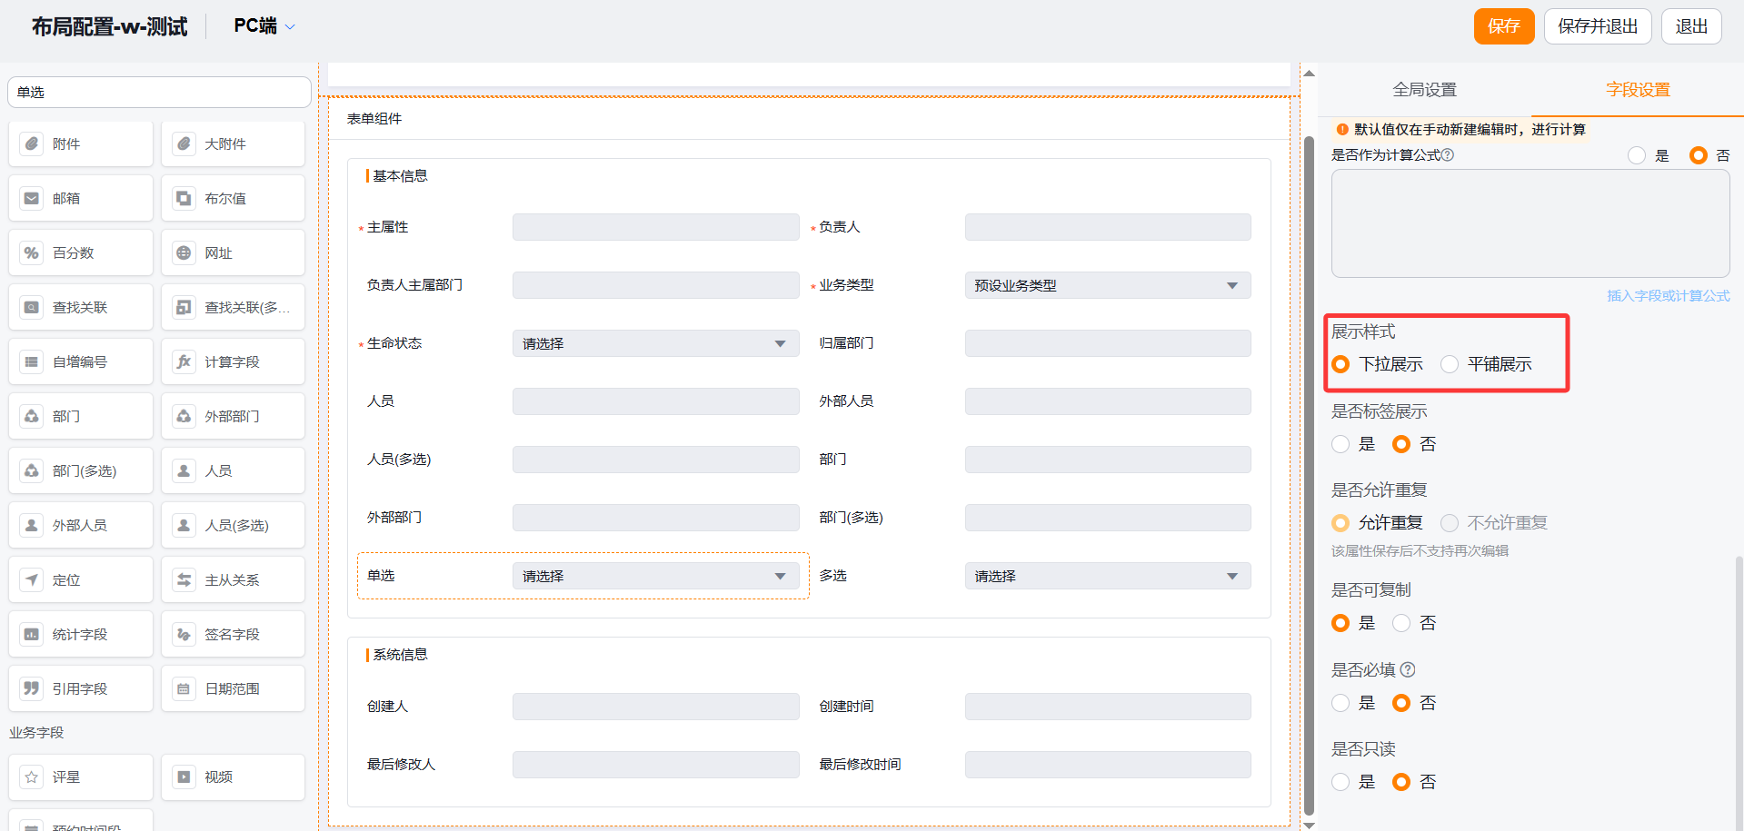Click the 评星 star icon
1744x831 pixels.
(32, 777)
